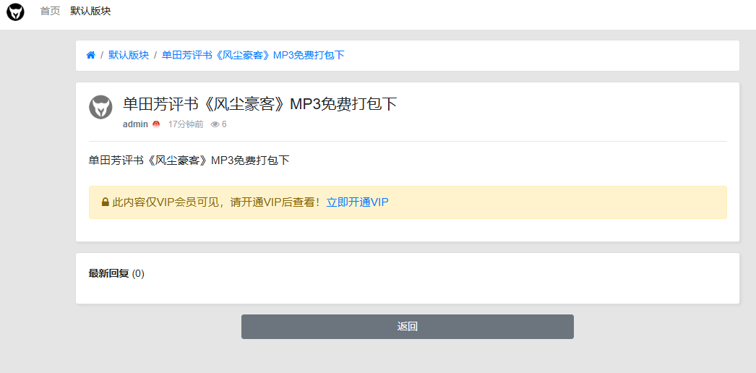The image size is (756, 373).
Task: Click the 最新回复 section heading
Action: tap(108, 273)
